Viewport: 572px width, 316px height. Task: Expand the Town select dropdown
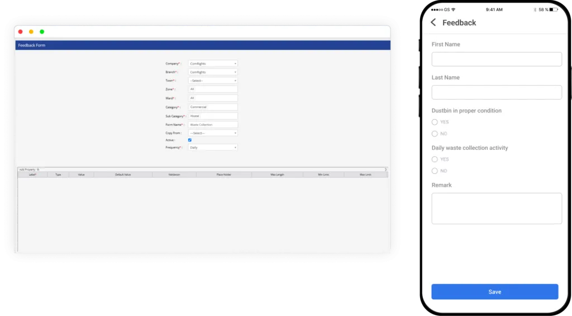click(213, 81)
